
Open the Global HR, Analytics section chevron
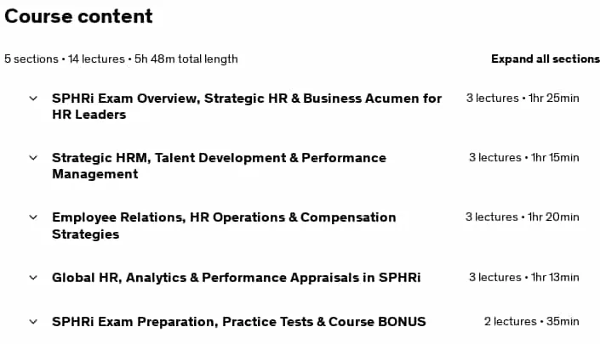click(33, 278)
